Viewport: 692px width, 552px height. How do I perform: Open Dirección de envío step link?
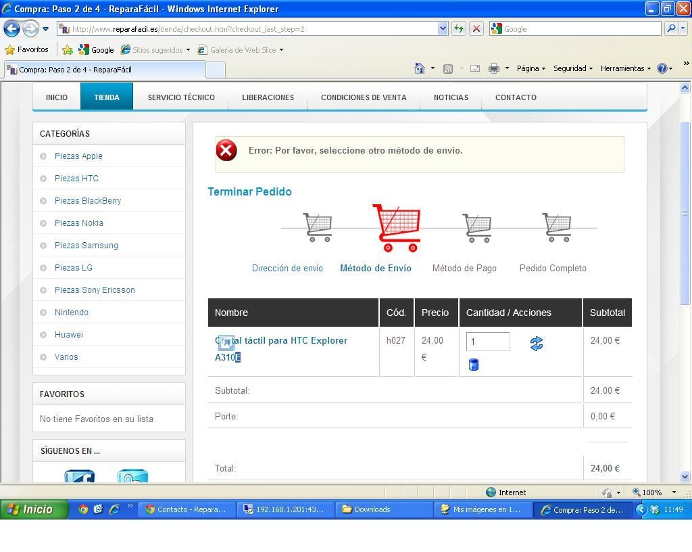click(287, 268)
